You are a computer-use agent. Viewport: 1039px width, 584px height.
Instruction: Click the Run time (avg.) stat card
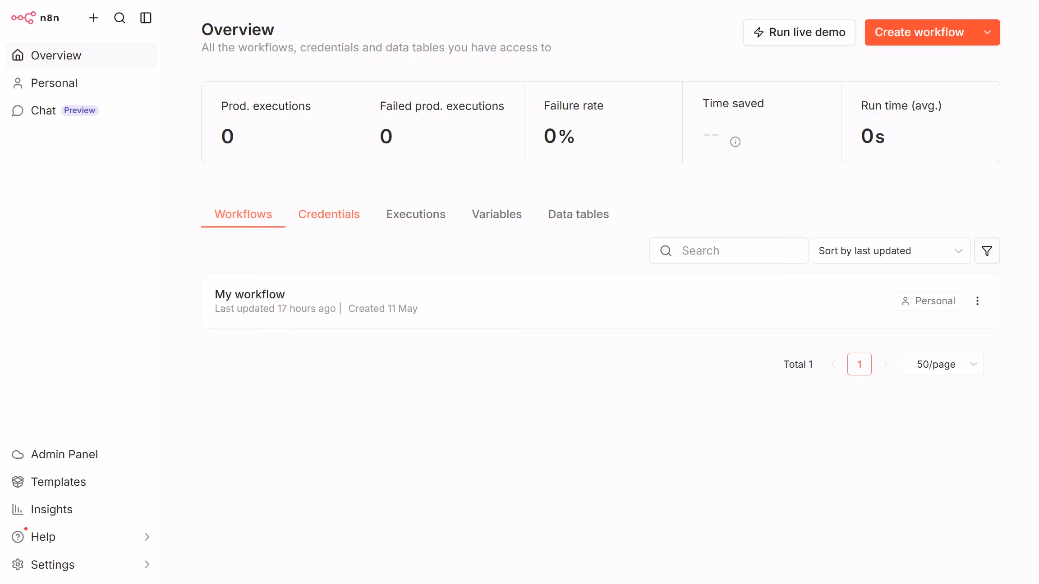tap(920, 122)
